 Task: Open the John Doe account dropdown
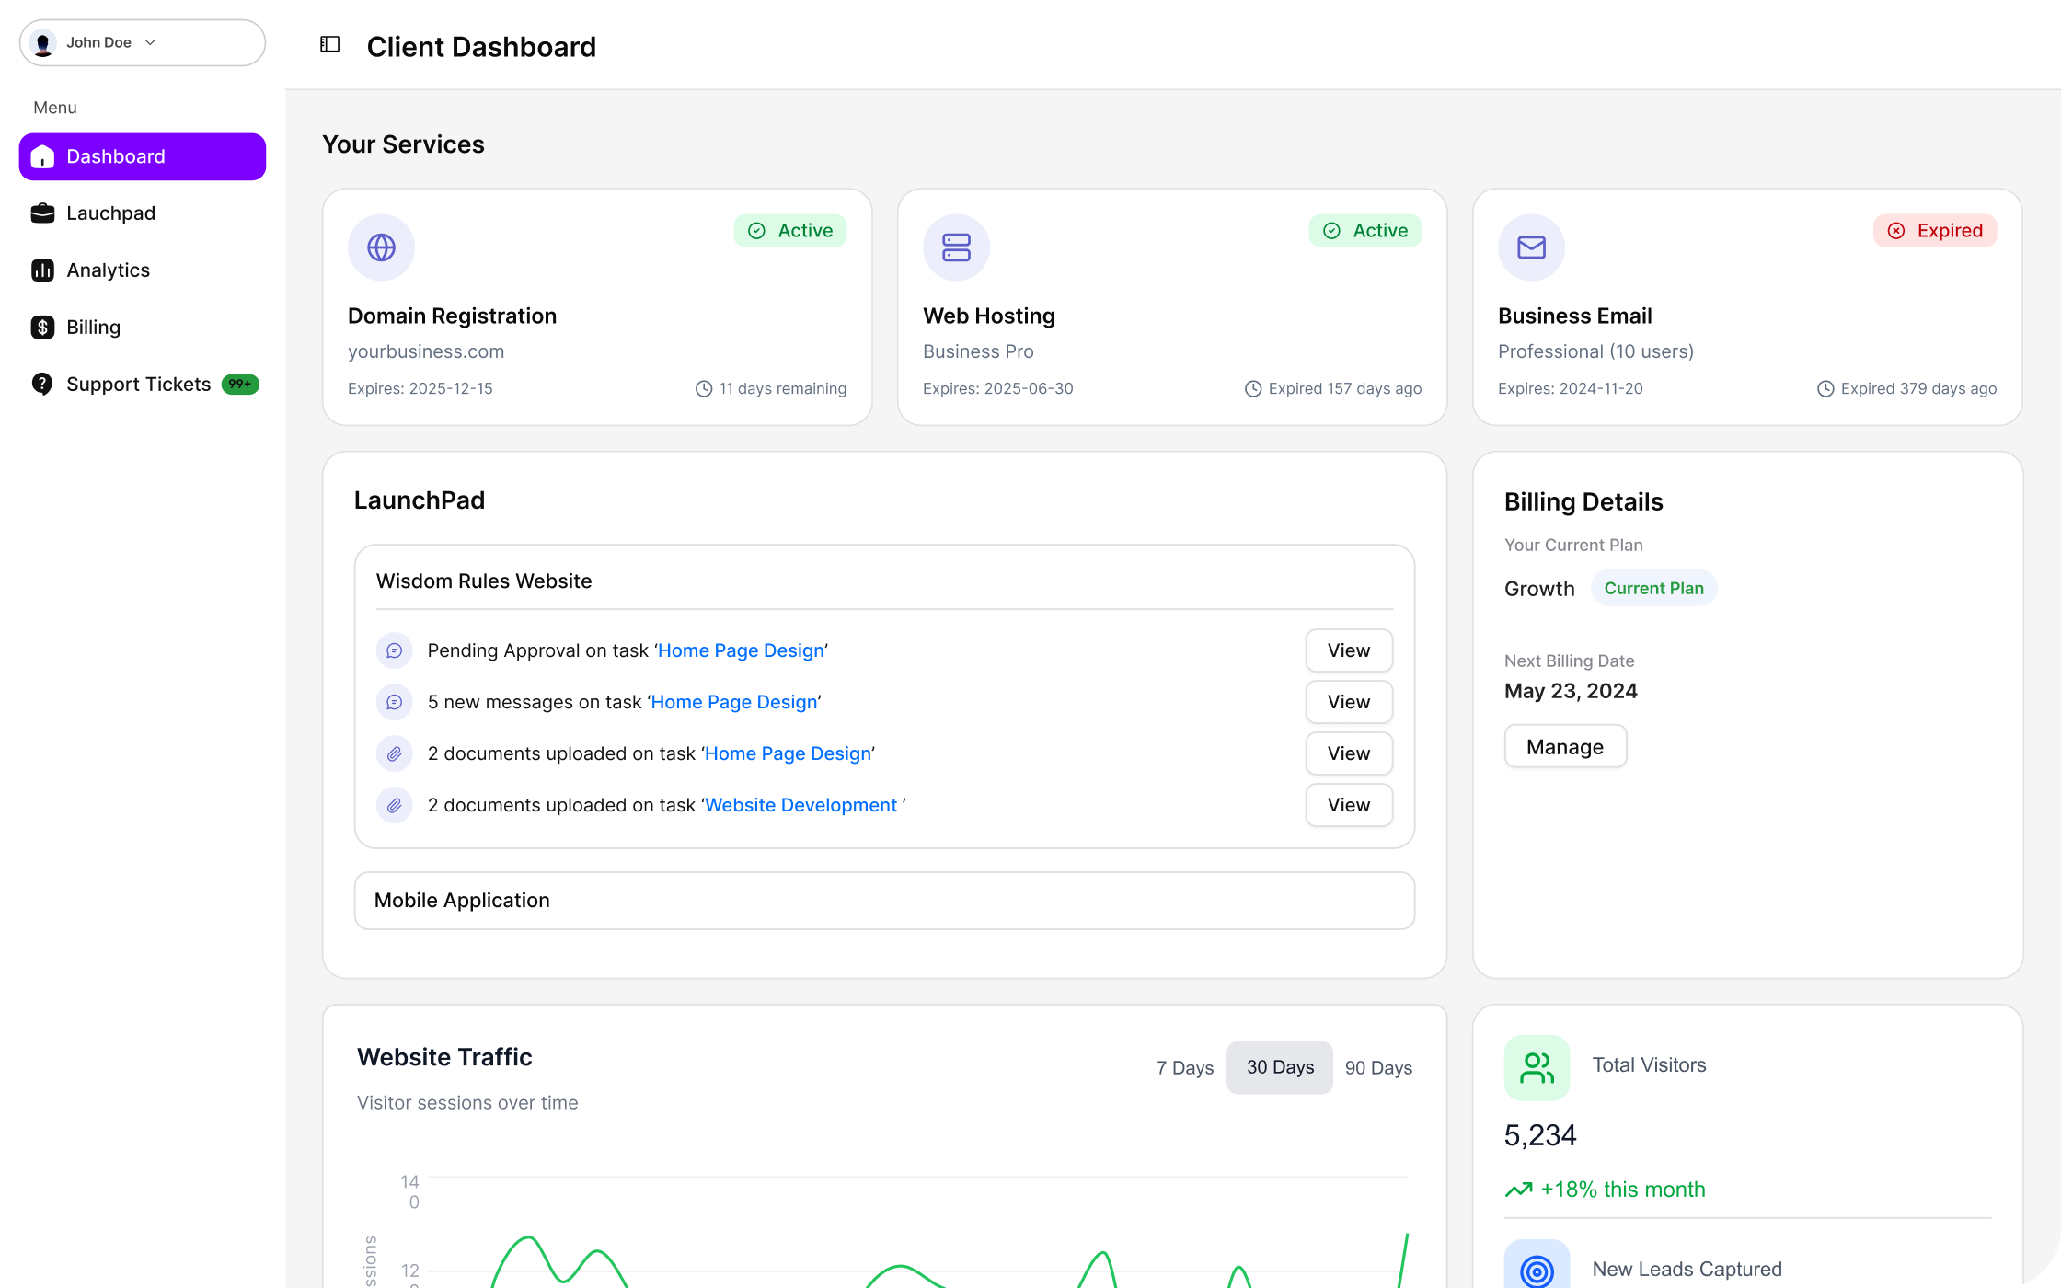click(143, 42)
